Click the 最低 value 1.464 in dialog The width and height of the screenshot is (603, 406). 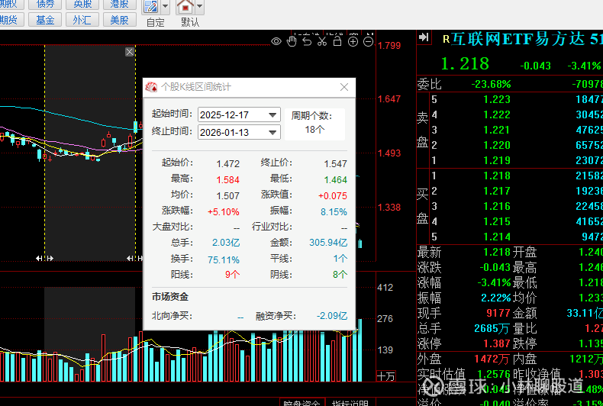[x=335, y=180]
